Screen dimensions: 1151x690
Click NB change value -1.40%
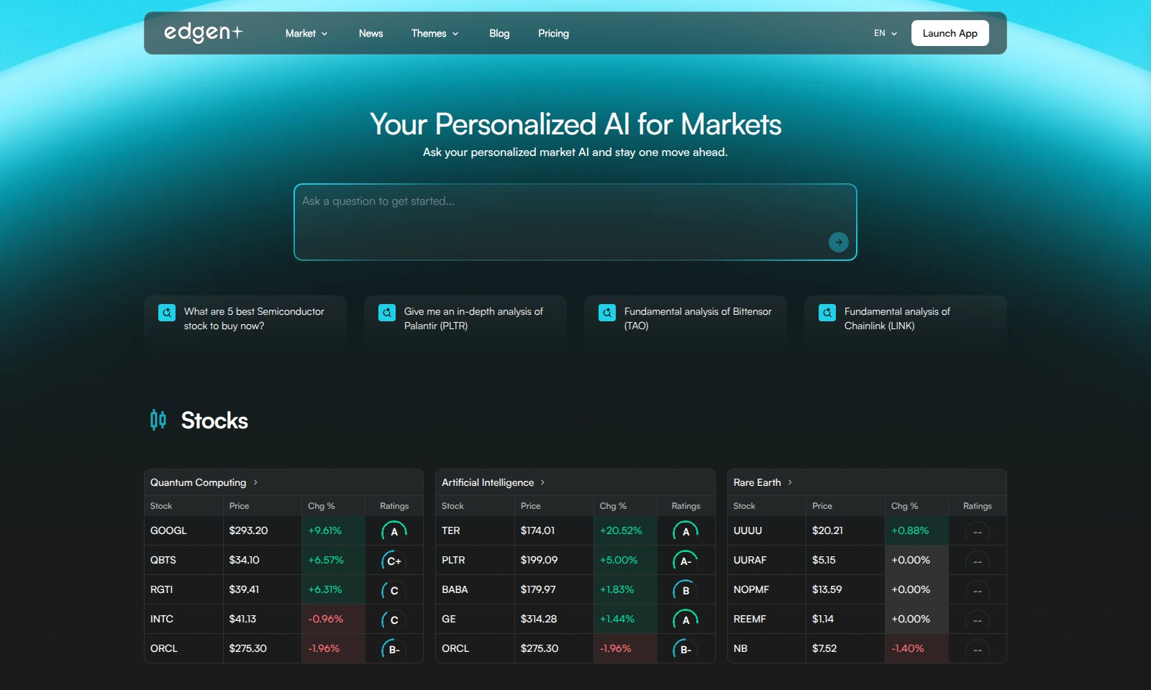908,648
